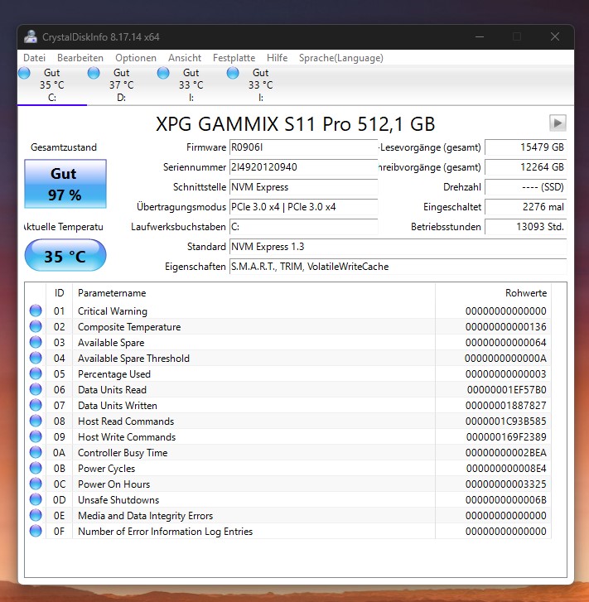Click the status orb of Power Cycles row
The width and height of the screenshot is (589, 602).
[x=36, y=468]
